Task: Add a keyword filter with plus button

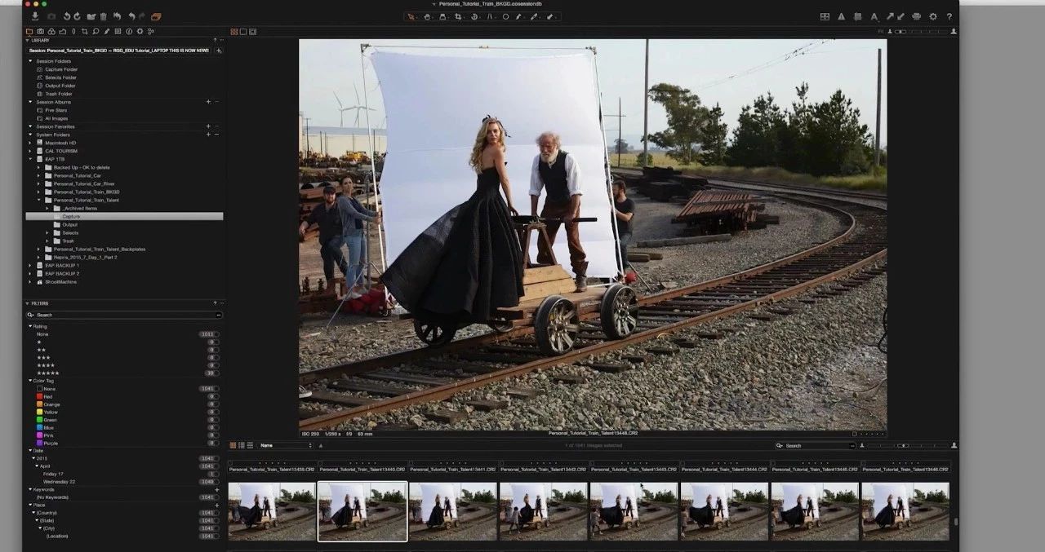Action: pyautogui.click(x=216, y=489)
